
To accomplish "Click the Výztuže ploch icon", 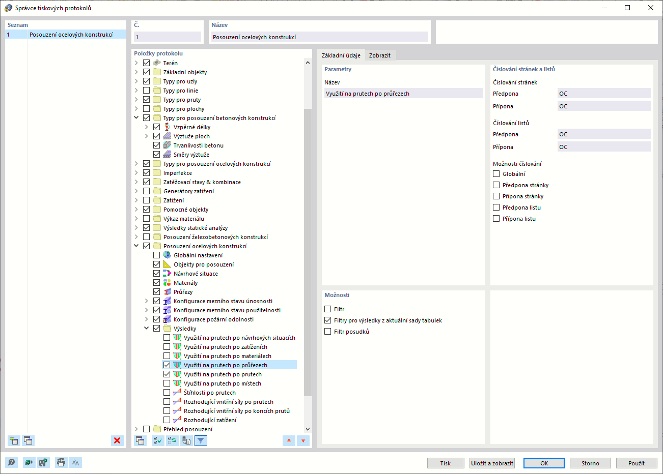I will (x=167, y=136).
